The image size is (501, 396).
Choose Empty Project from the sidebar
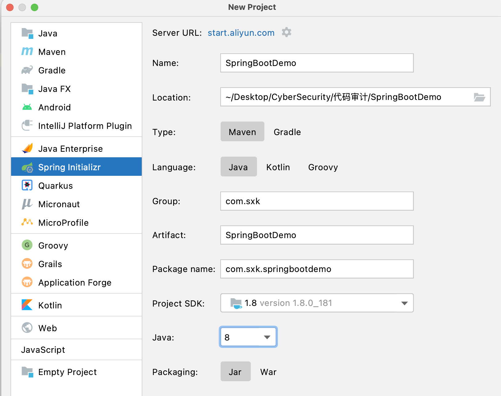[x=67, y=372]
